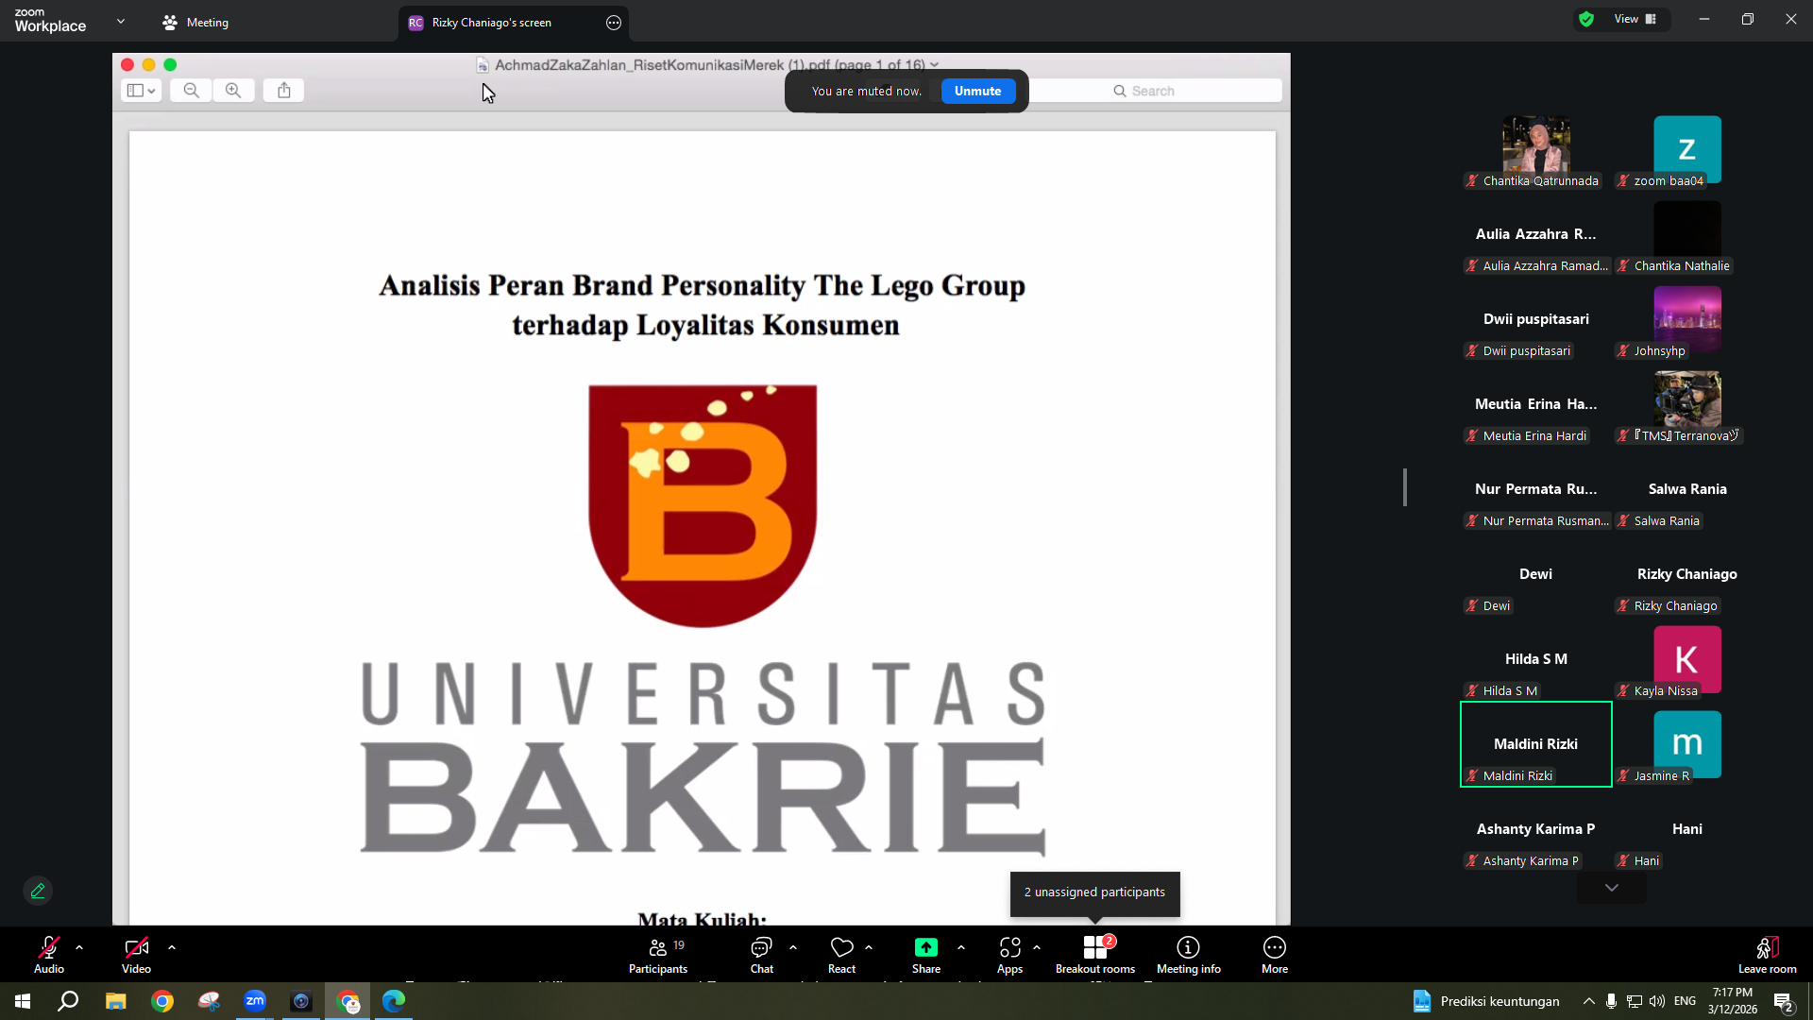Unmute microphone with the Audio button
The image size is (1813, 1020).
49,955
